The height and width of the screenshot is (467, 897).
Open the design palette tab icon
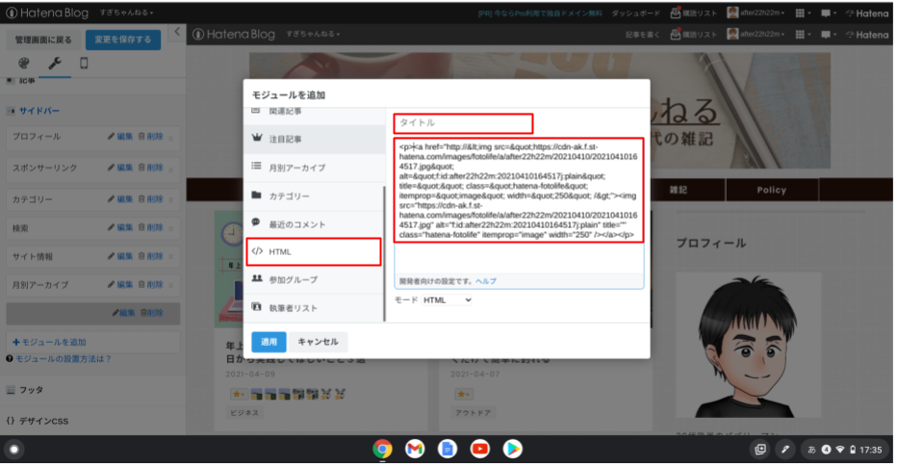click(23, 63)
